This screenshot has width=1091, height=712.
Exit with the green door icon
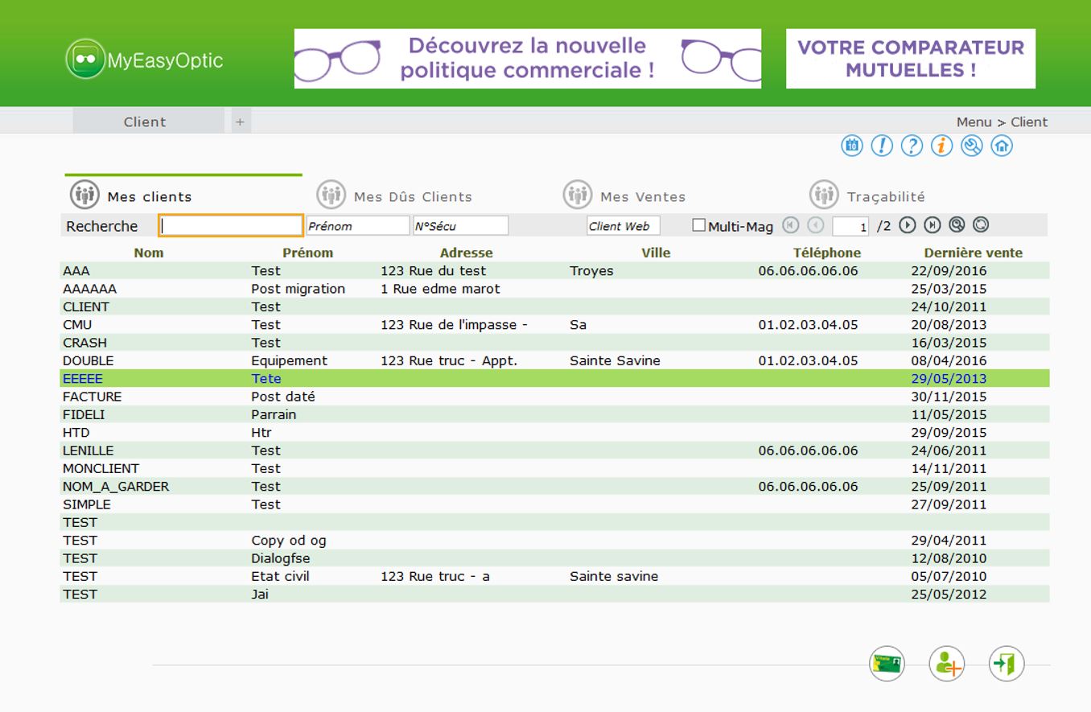coord(1007,665)
